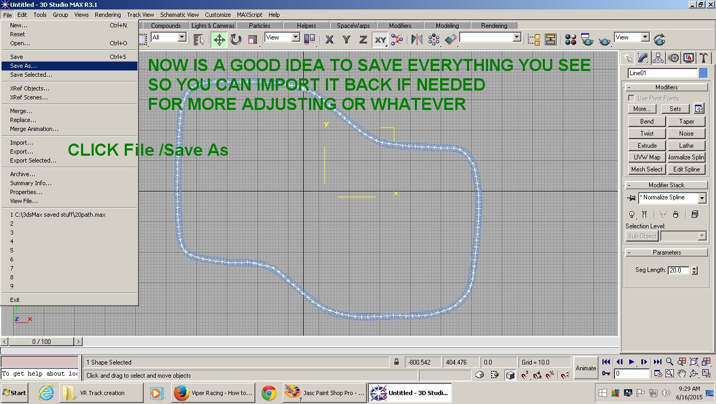Click the Line01 object color swatch

pos(703,73)
